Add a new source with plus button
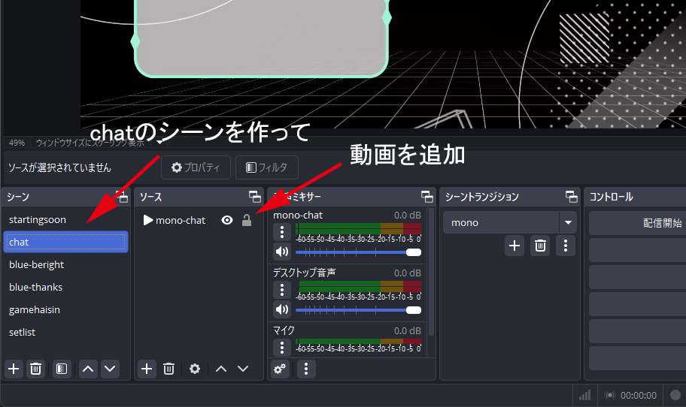The width and height of the screenshot is (686, 407). (x=147, y=369)
